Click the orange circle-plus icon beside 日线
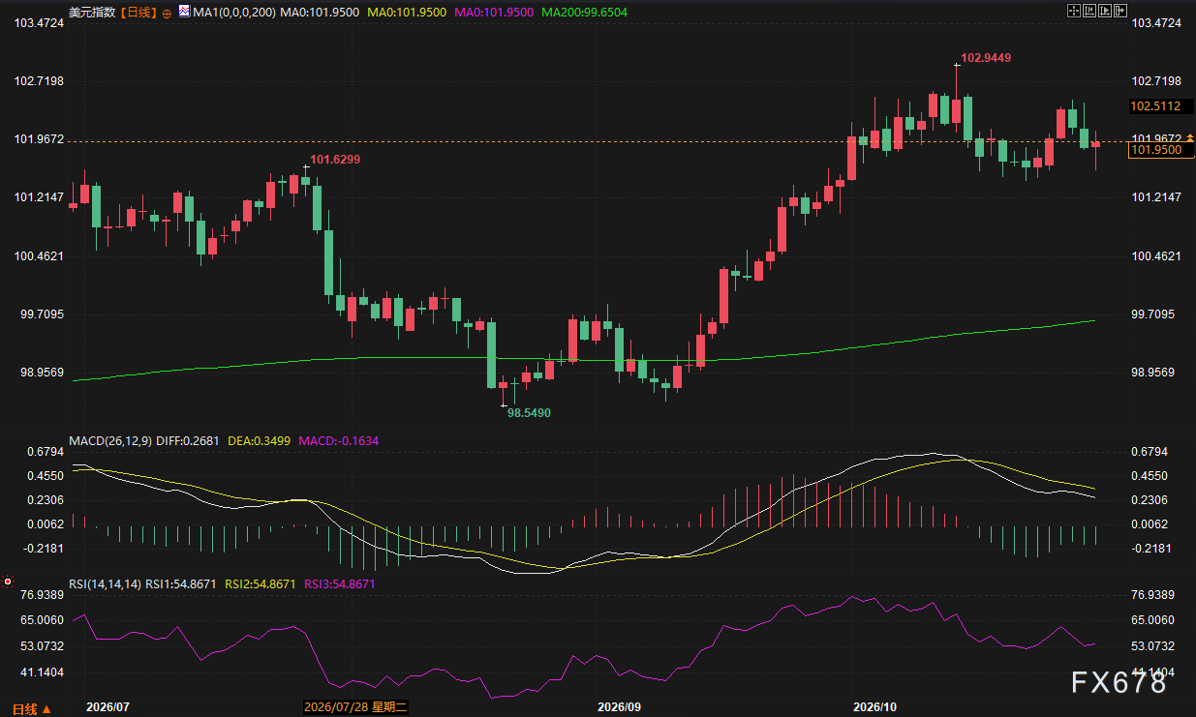The image size is (1196, 717). pyautogui.click(x=166, y=13)
